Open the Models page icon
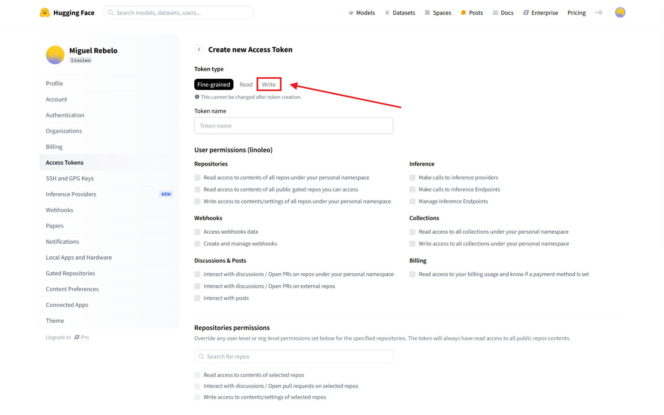 click(350, 13)
